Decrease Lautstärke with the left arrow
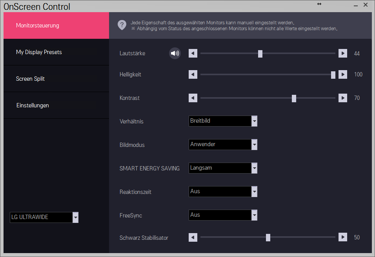 coord(193,53)
